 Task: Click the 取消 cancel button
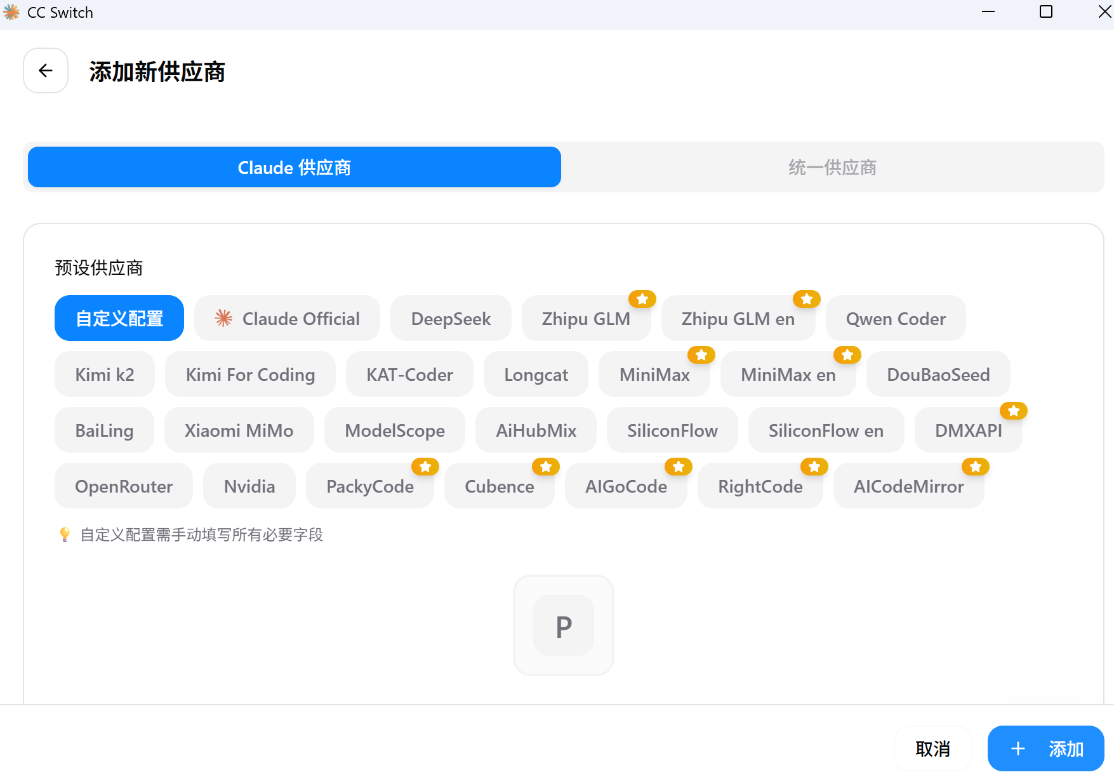pos(933,748)
